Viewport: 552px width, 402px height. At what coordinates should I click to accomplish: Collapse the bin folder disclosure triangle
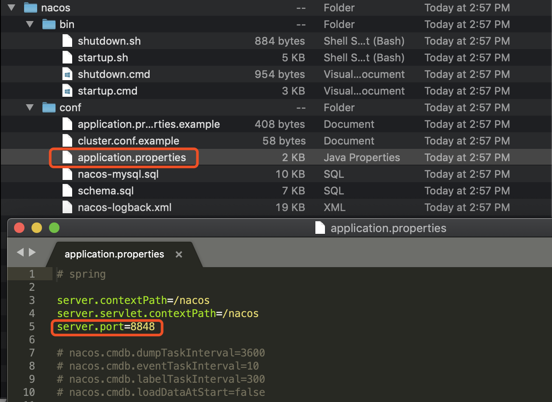(x=30, y=24)
